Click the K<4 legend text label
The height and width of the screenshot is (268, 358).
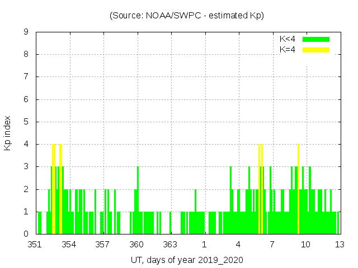pos(288,39)
